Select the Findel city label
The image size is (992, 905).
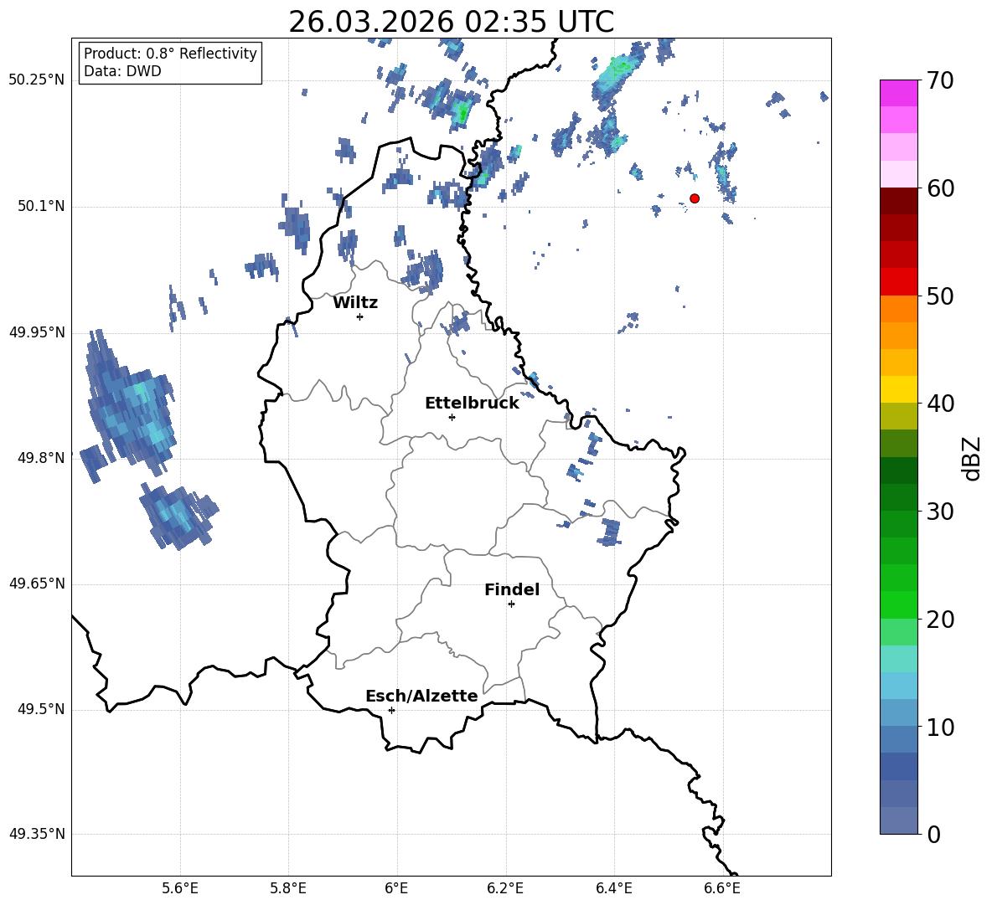512,589
